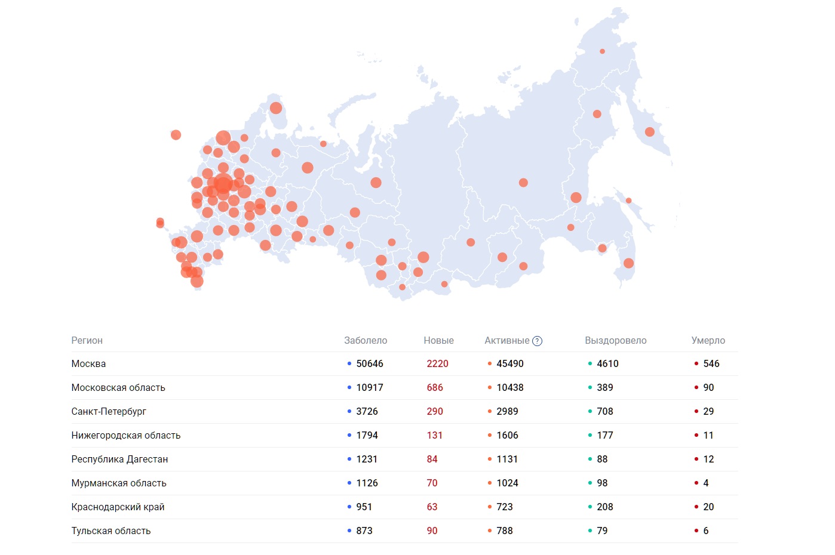Click Дагестан total cases value 1231
Screen dimensions: 835x555
(367, 460)
